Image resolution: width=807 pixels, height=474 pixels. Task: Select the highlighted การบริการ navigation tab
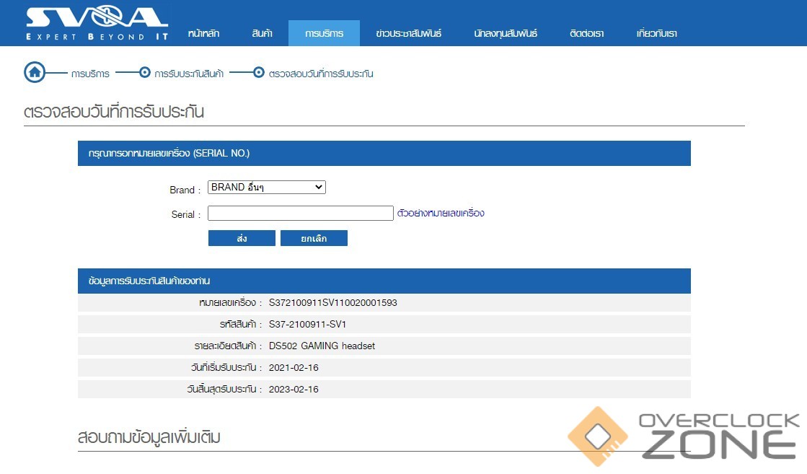coord(324,34)
